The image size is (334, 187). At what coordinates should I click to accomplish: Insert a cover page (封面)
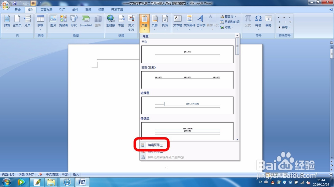(7, 23)
